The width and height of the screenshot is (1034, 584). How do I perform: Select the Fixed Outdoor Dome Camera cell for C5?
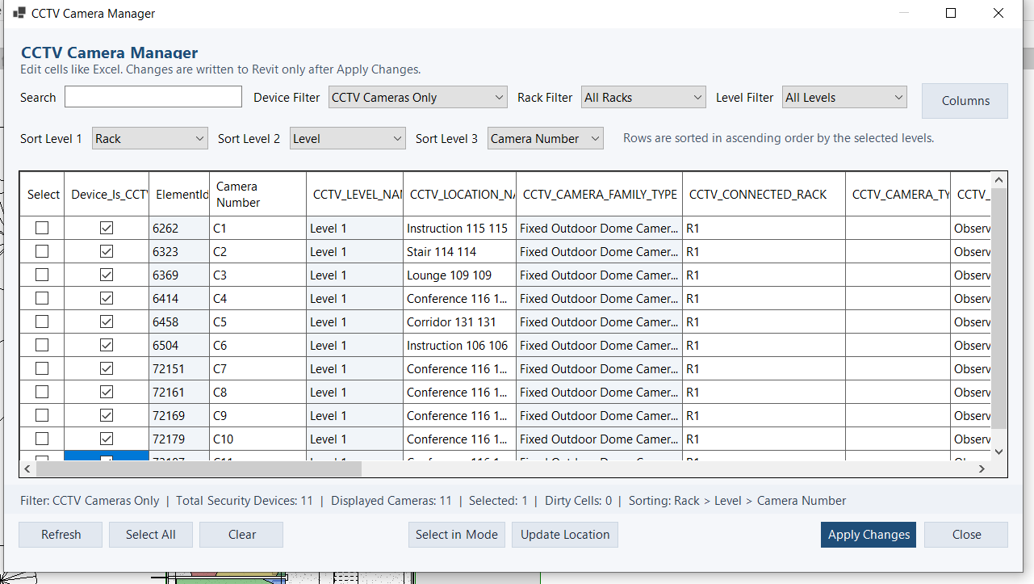(599, 321)
